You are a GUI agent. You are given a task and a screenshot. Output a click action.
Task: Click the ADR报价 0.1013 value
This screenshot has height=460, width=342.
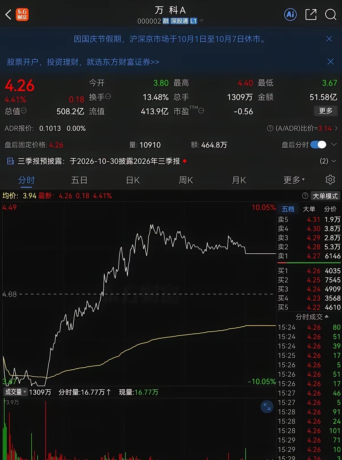point(50,128)
